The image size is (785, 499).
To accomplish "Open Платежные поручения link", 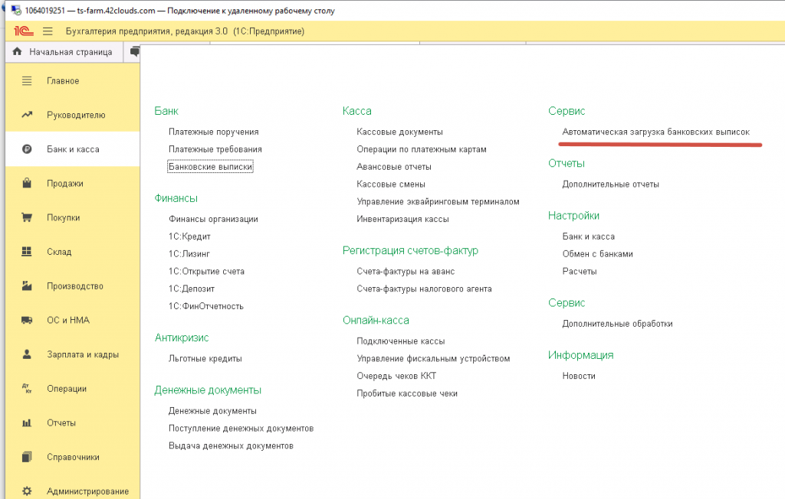I will 214,132.
